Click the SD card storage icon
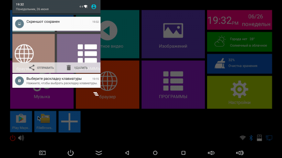 point(260,138)
